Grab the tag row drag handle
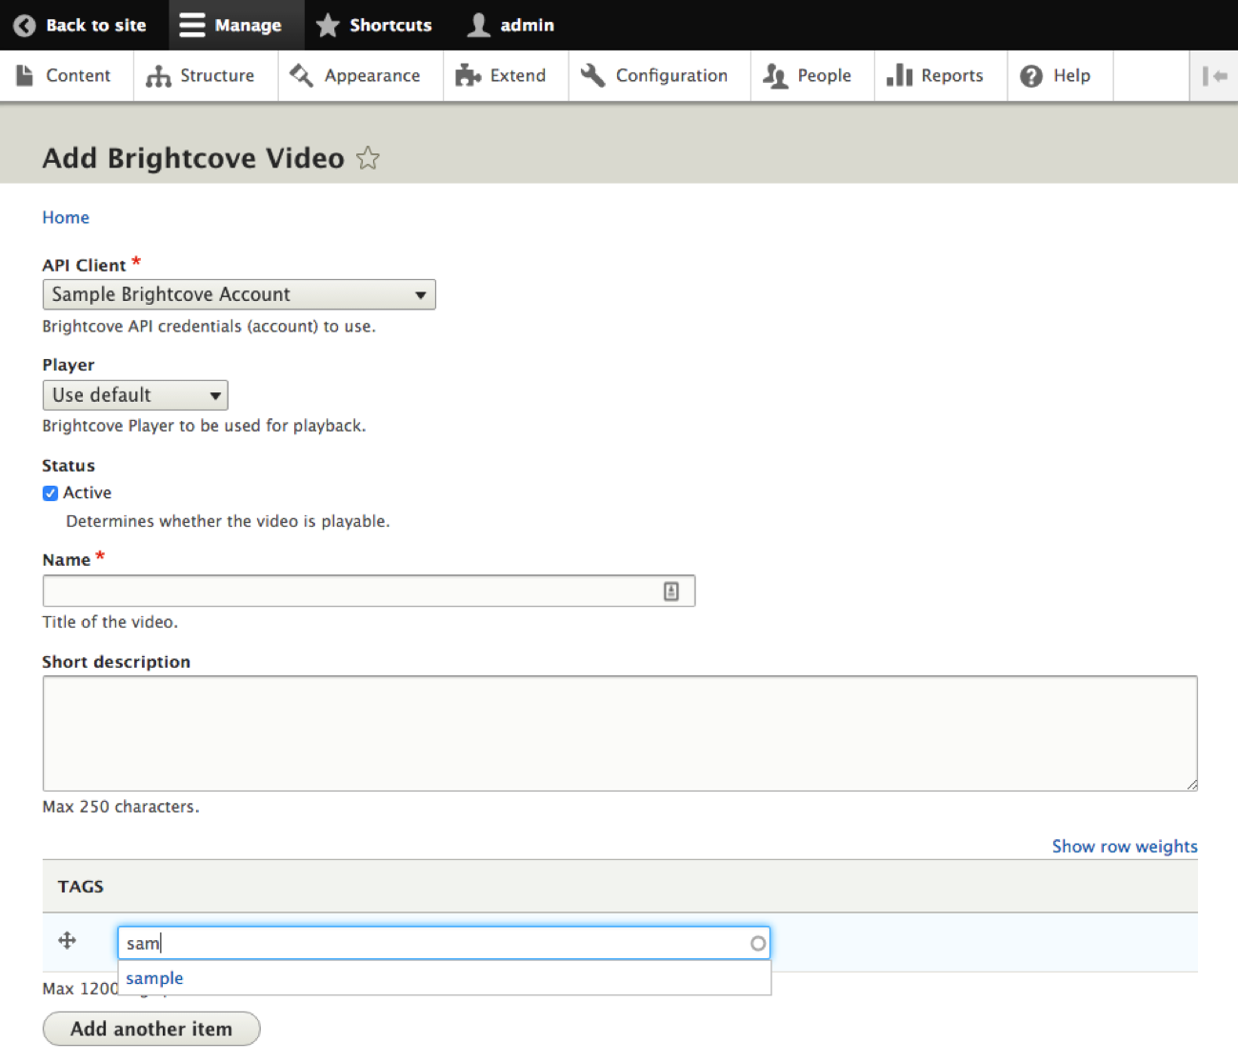1238x1062 pixels. (67, 941)
